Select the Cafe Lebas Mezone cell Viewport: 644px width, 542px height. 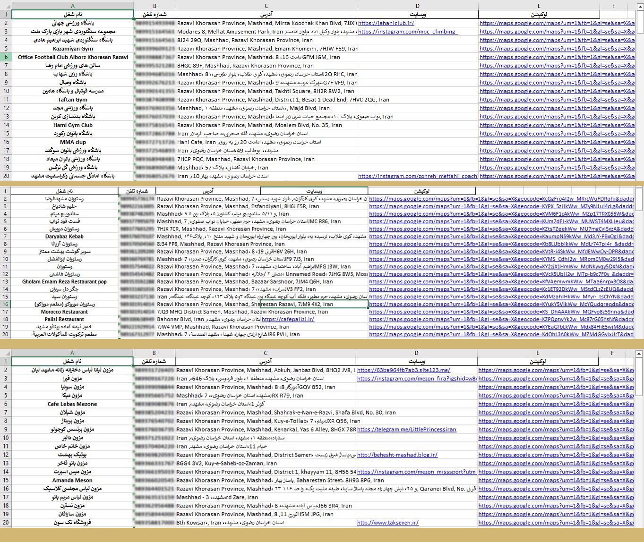coord(72,404)
